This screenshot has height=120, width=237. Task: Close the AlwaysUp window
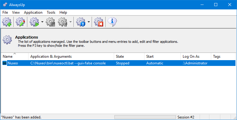(x=230, y=5)
